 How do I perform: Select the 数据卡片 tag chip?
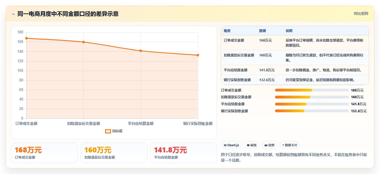click(290, 145)
